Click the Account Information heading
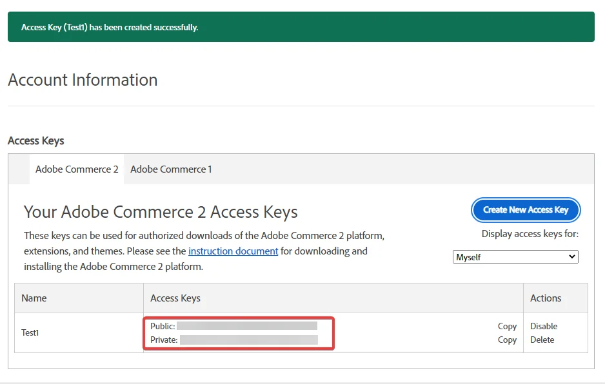Image resolution: width=605 pixels, height=384 pixels. pos(83,80)
